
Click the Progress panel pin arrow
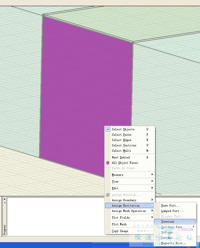tap(5, 203)
